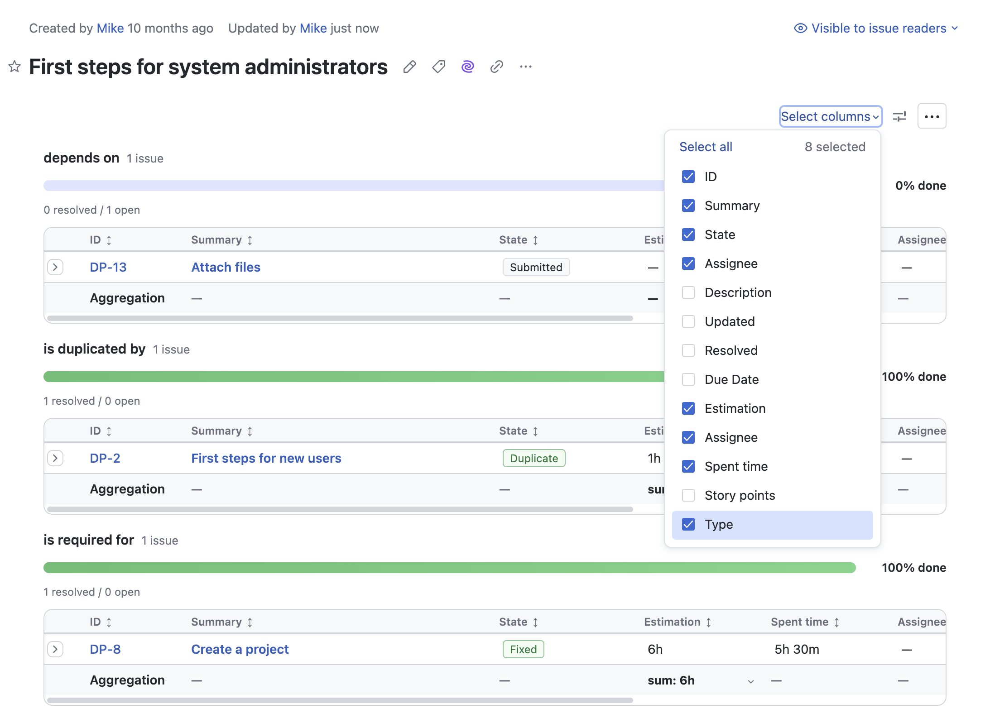This screenshot has height=718, width=990.
Task: Uncheck the ID column checkbox
Action: coord(688,177)
